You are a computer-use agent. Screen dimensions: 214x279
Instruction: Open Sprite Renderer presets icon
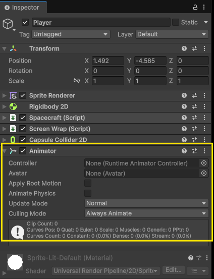[194, 95]
